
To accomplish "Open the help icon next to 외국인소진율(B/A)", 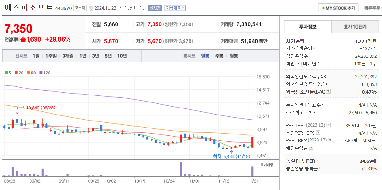I will coord(328,92).
